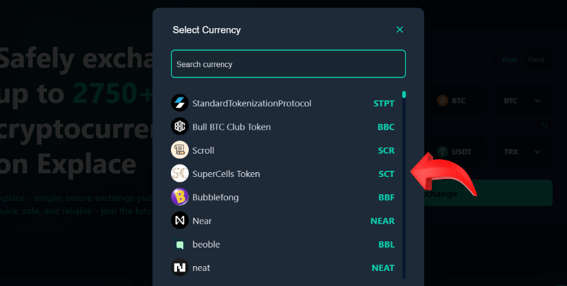Open the USDT currency selector
The height and width of the screenshot is (286, 567).
pos(458,151)
